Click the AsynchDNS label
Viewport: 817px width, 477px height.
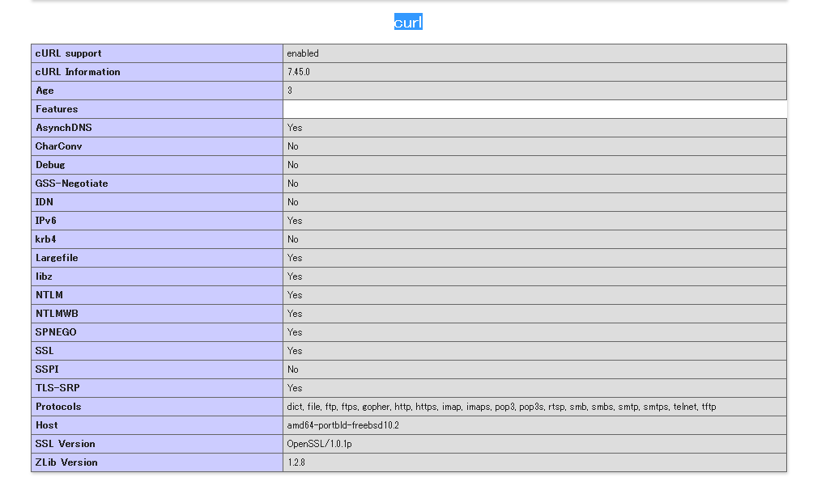click(x=64, y=128)
